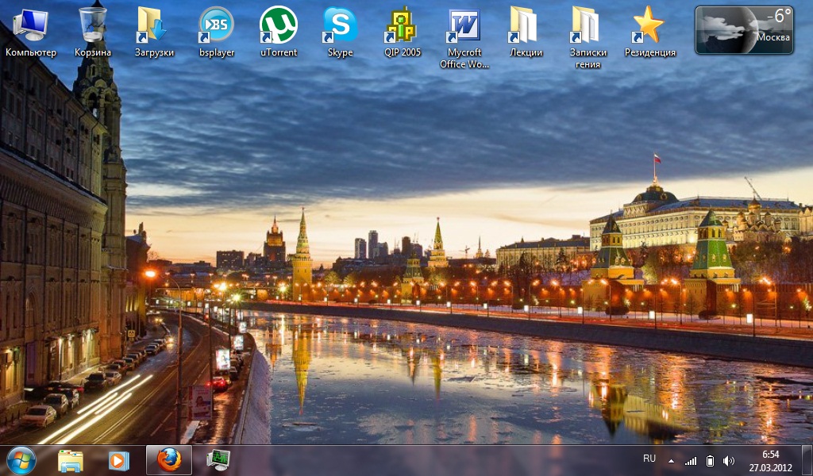Select the Записки гения folder
The image size is (813, 476).
(x=588, y=26)
